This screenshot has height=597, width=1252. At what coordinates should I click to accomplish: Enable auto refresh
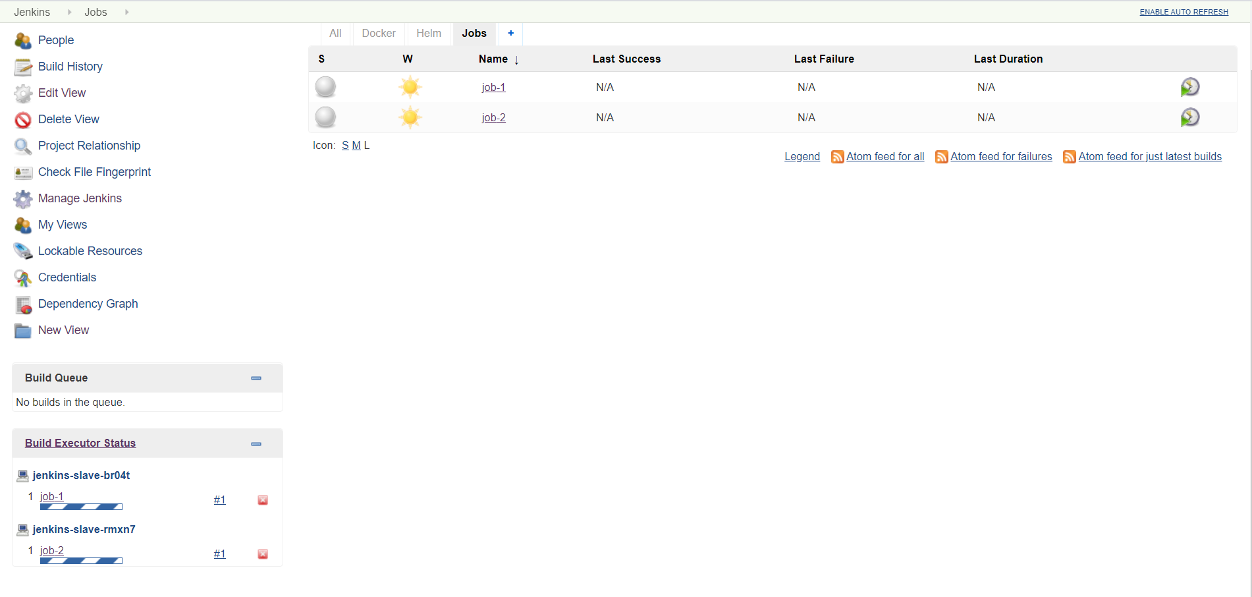coord(1184,12)
